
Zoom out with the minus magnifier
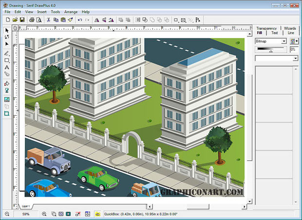tap(7, 214)
